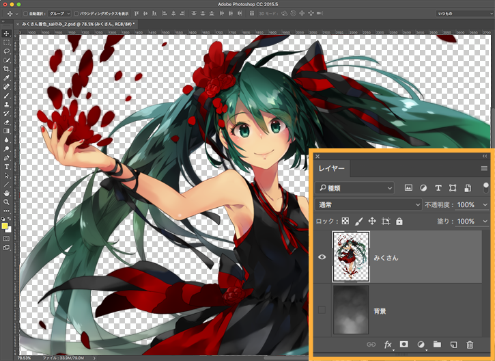Toggle prevent auto-nesting into artboards lock

coord(386,221)
